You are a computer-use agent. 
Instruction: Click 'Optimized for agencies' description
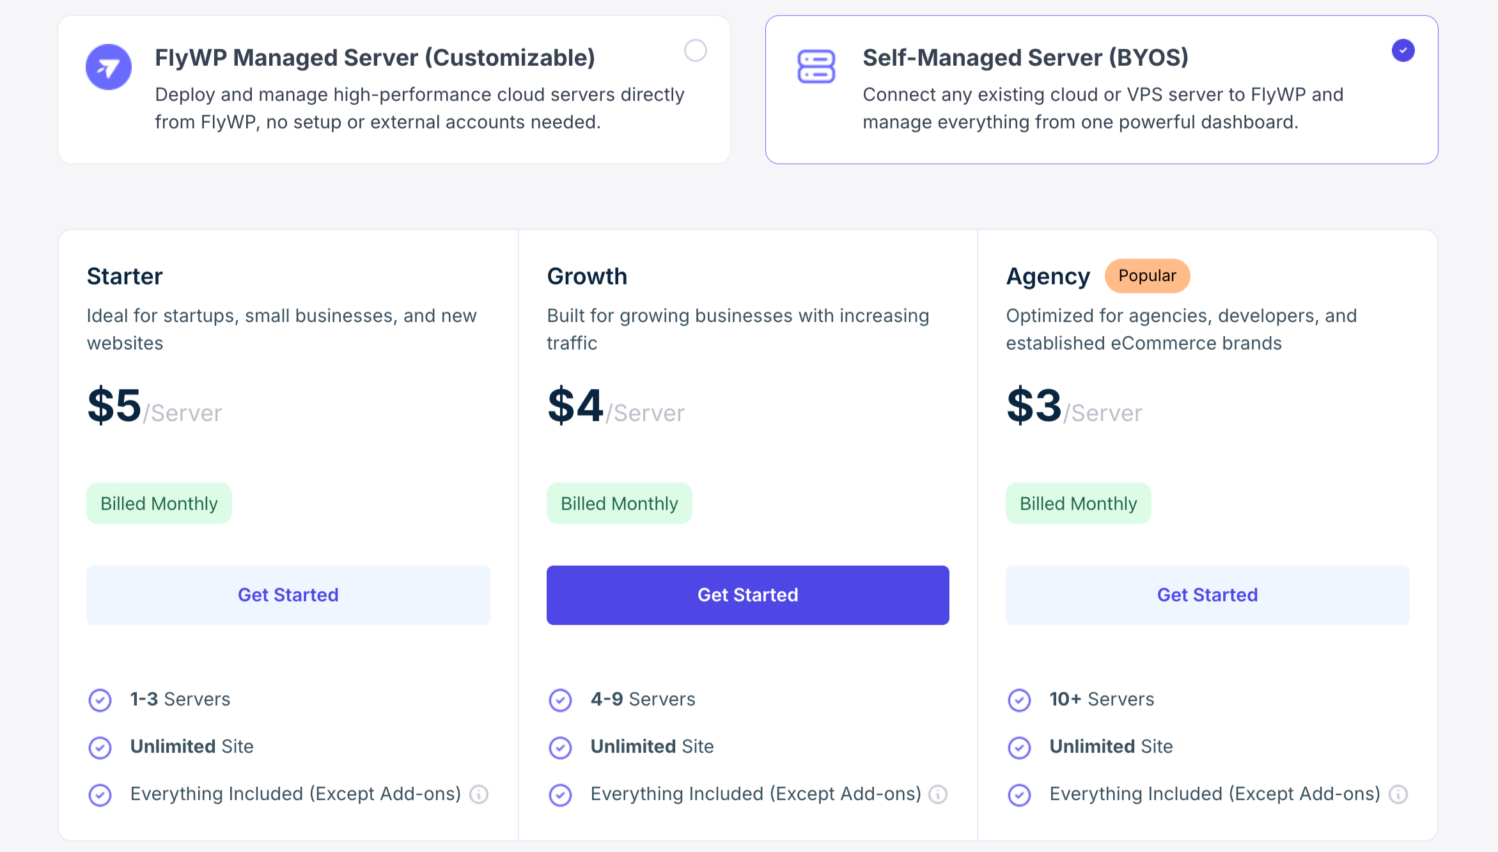coord(1182,329)
